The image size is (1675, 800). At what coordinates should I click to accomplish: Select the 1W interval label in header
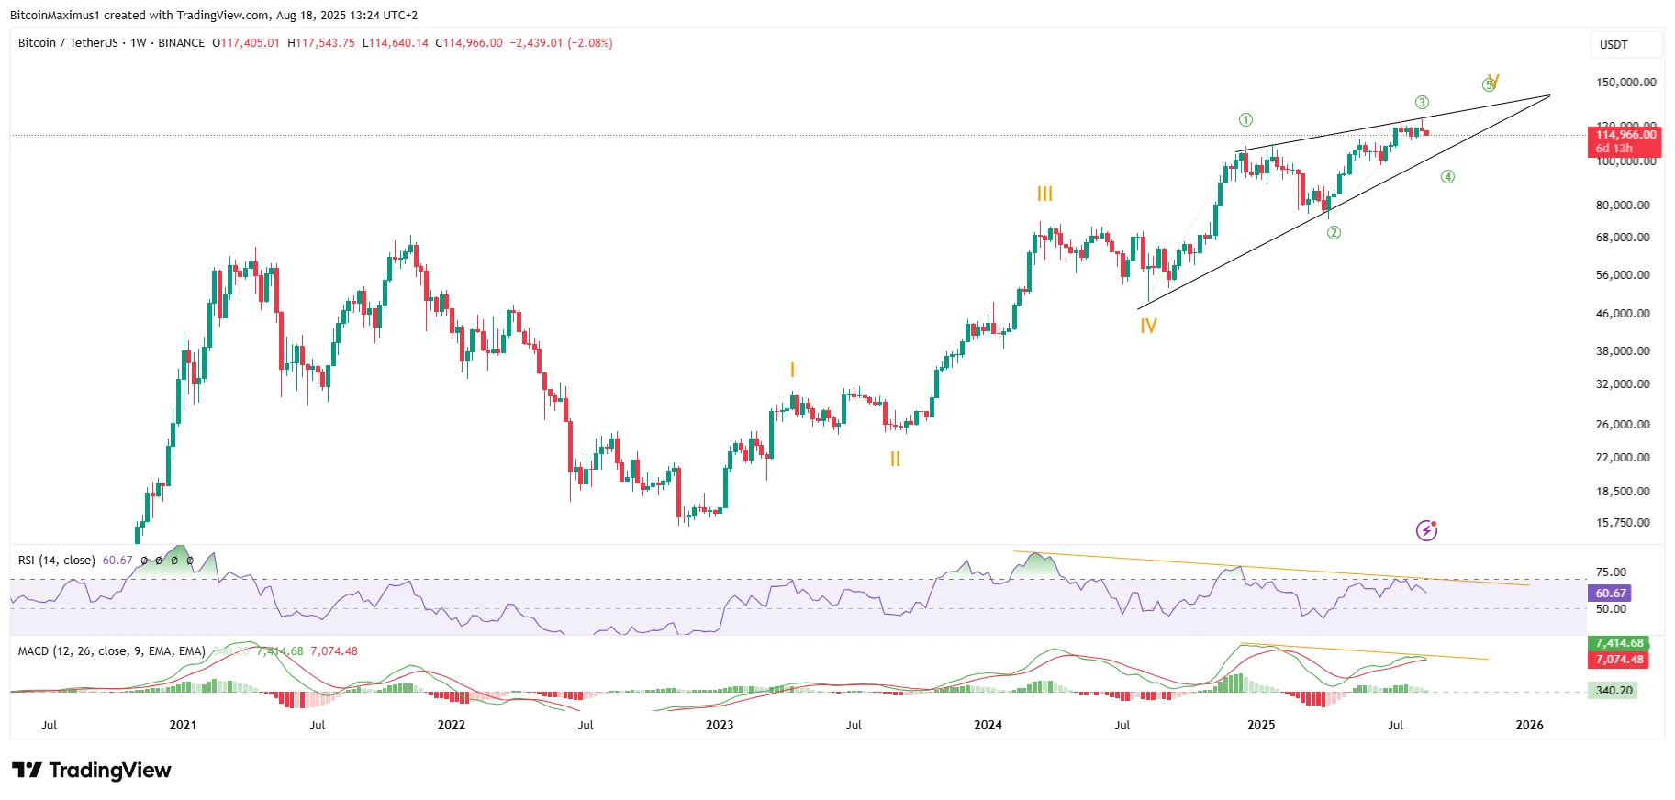pyautogui.click(x=139, y=43)
